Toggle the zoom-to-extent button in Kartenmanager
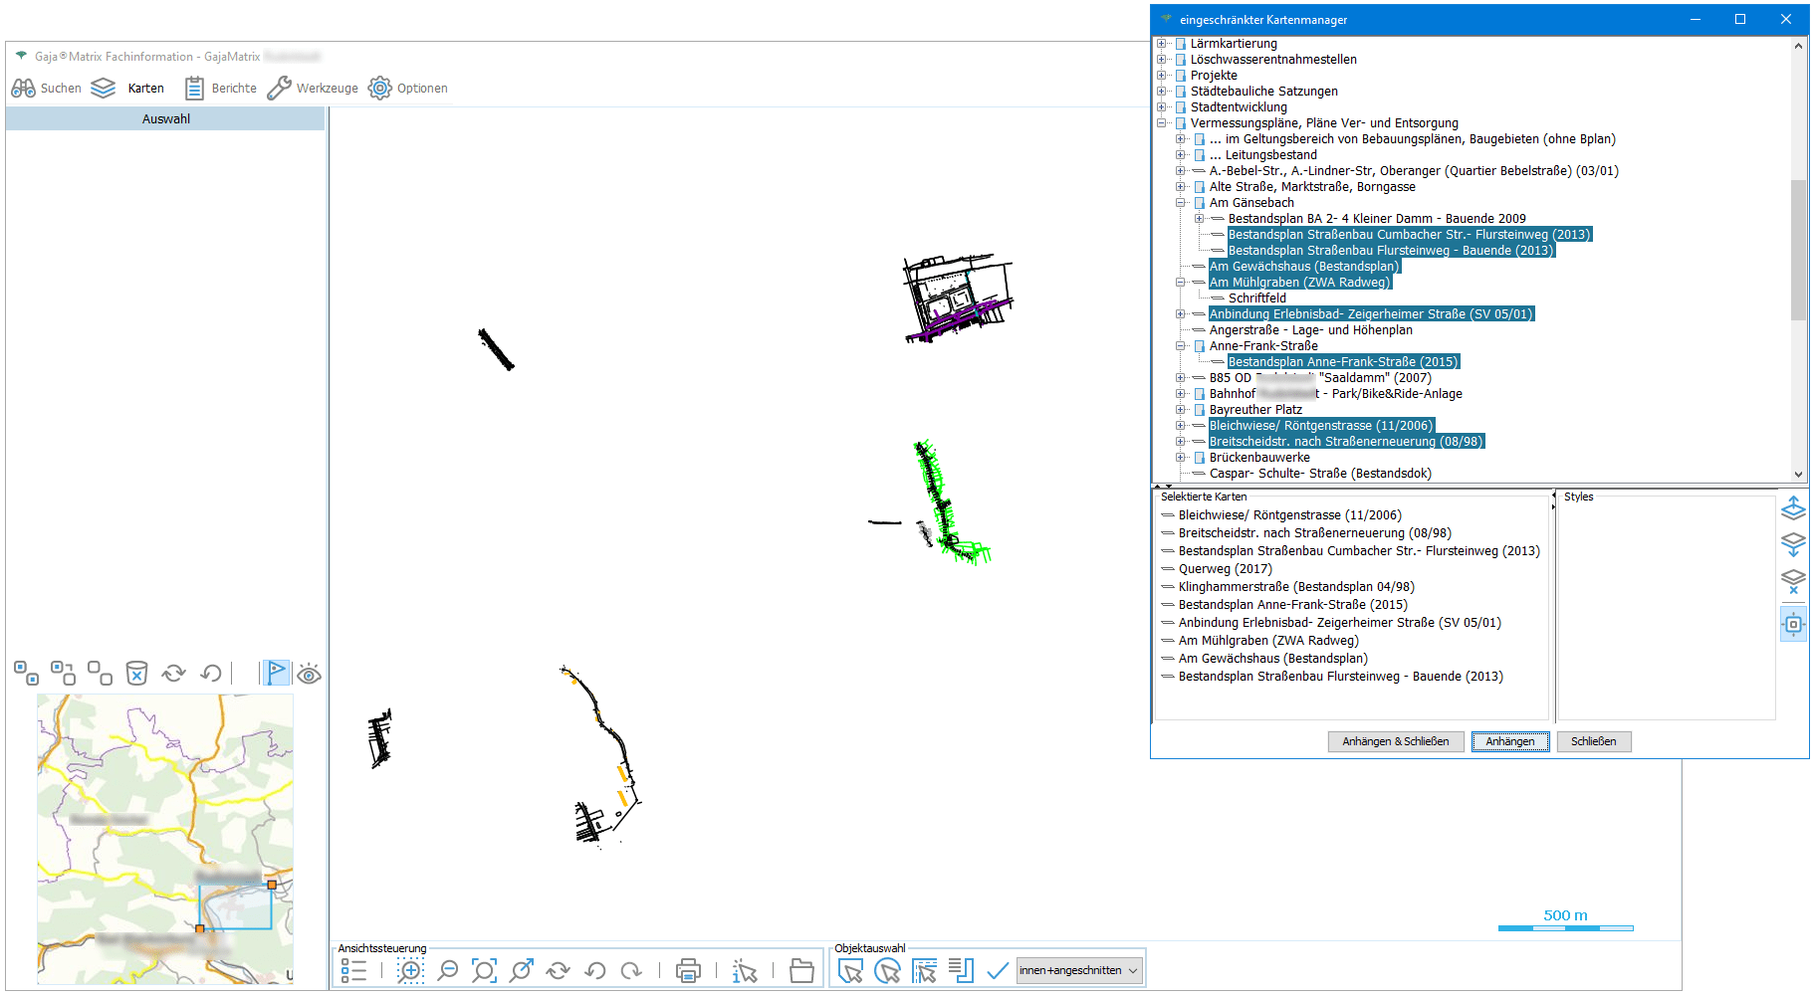This screenshot has height=997, width=1814. pyautogui.click(x=1793, y=625)
